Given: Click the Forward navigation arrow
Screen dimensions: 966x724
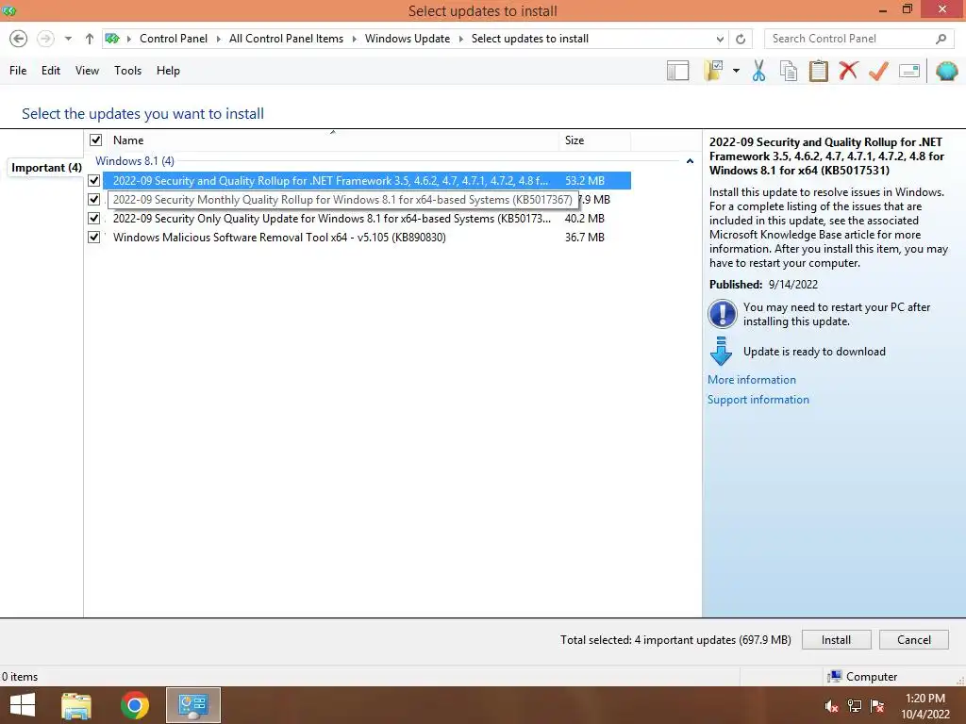Looking at the screenshot, I should coord(45,39).
